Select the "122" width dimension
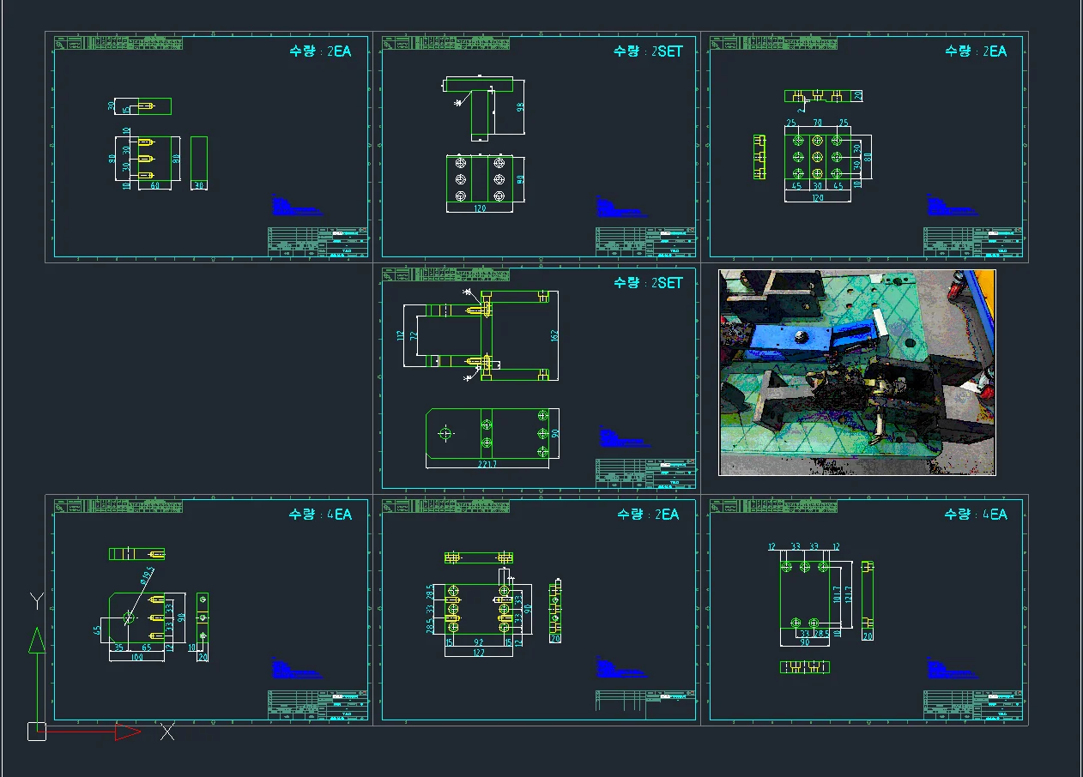 [x=478, y=652]
